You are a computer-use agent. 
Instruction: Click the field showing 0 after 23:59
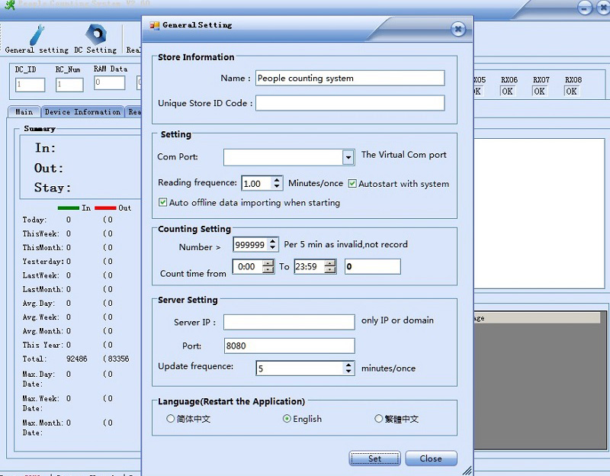[372, 267]
